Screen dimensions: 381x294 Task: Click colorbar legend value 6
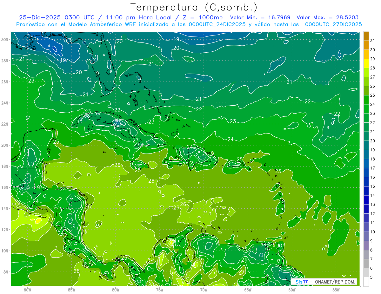coord(372,268)
